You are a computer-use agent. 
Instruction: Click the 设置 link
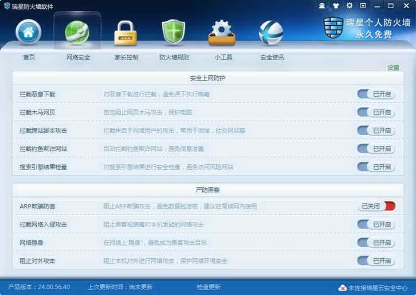pos(393,68)
